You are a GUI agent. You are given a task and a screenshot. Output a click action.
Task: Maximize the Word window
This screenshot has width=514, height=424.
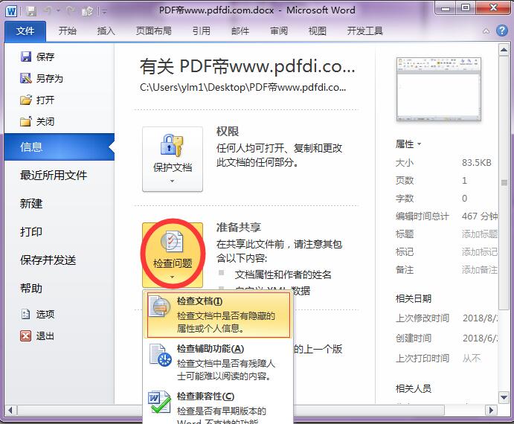(466, 8)
